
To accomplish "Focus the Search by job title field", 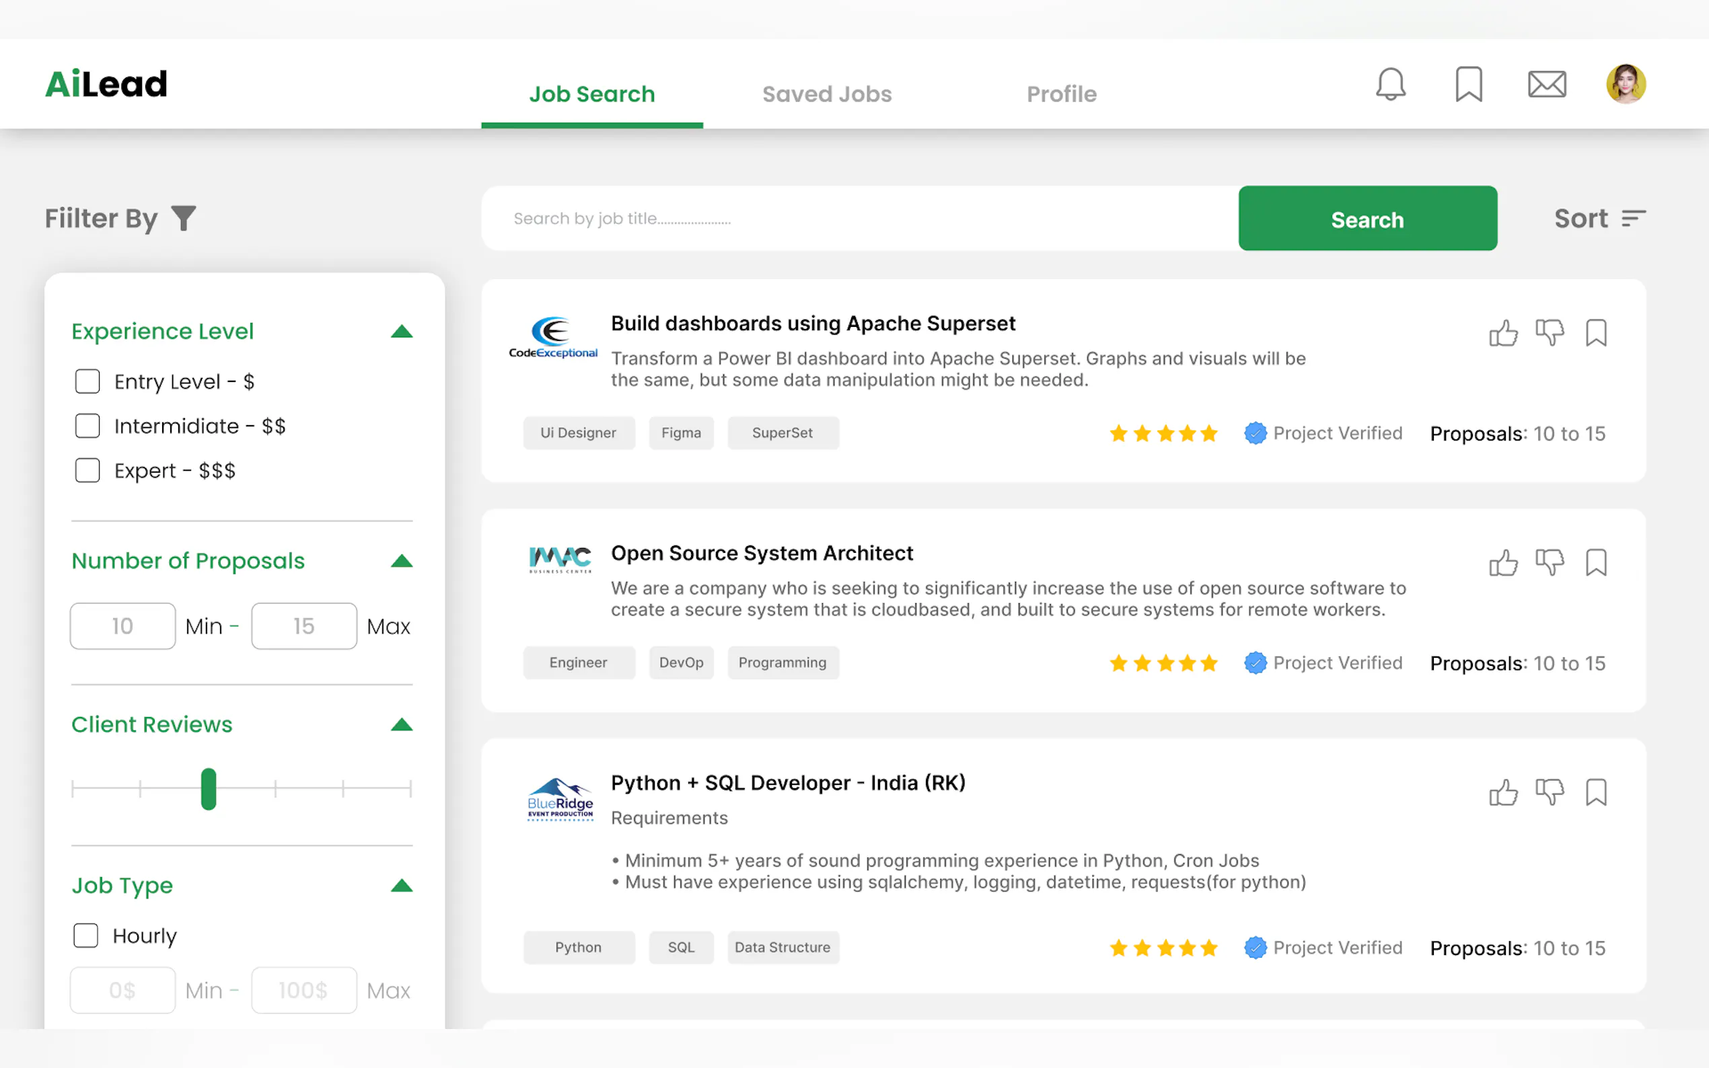I will (x=859, y=219).
